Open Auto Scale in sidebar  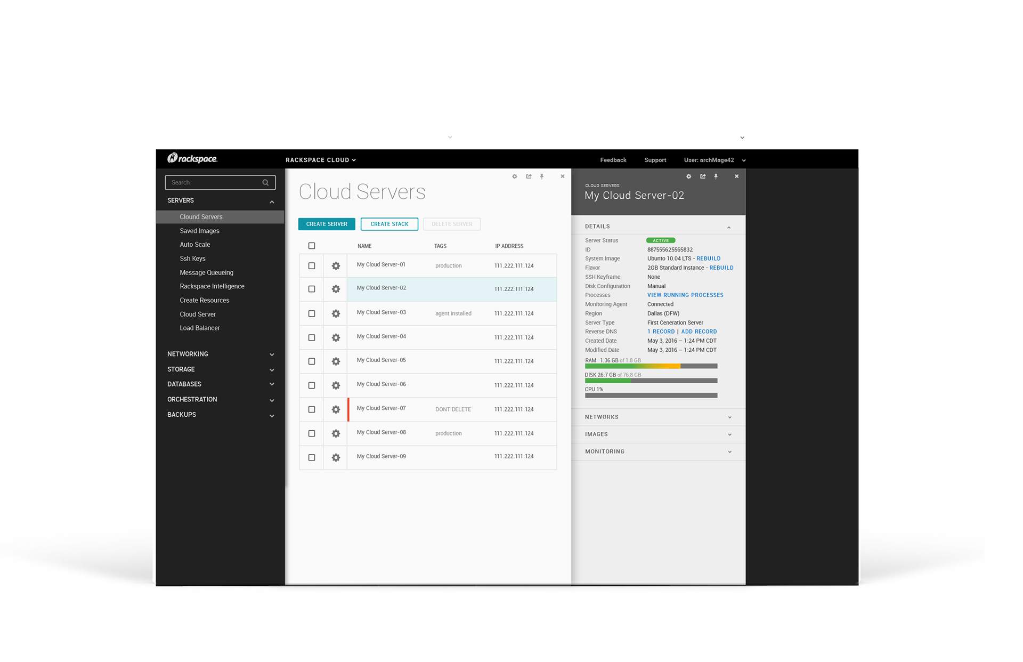click(x=195, y=245)
